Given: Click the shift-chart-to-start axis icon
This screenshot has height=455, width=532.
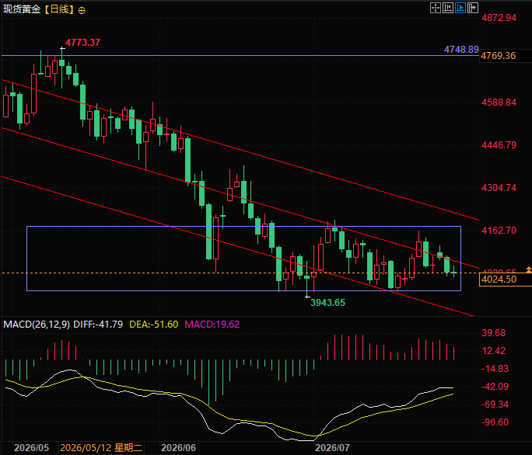Looking at the screenshot, I should 448,8.
